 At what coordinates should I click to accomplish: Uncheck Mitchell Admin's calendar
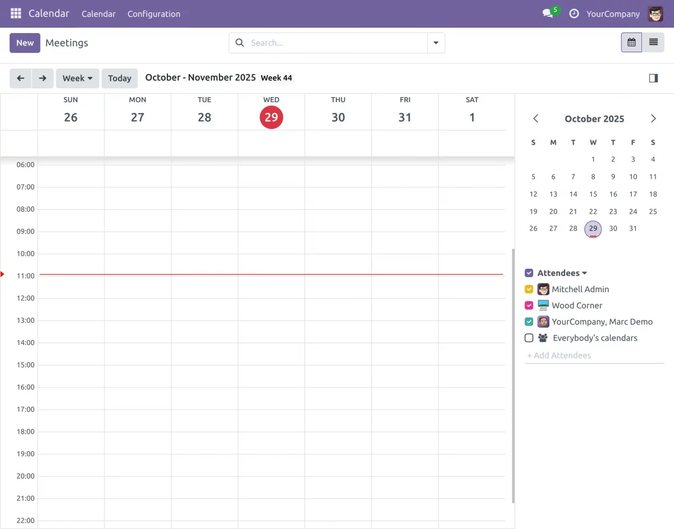coord(529,289)
